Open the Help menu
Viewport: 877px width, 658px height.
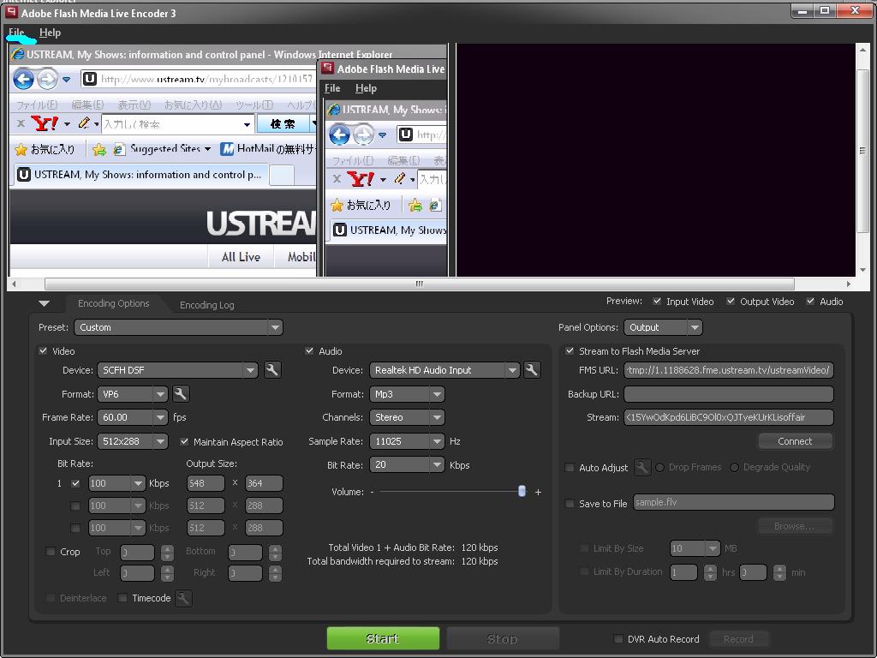[x=50, y=33]
